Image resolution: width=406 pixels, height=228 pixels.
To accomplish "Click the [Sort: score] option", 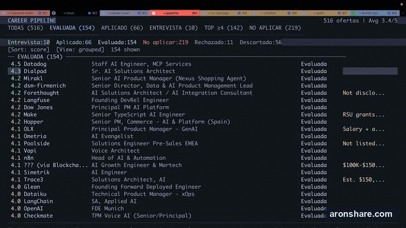I will 29,50.
